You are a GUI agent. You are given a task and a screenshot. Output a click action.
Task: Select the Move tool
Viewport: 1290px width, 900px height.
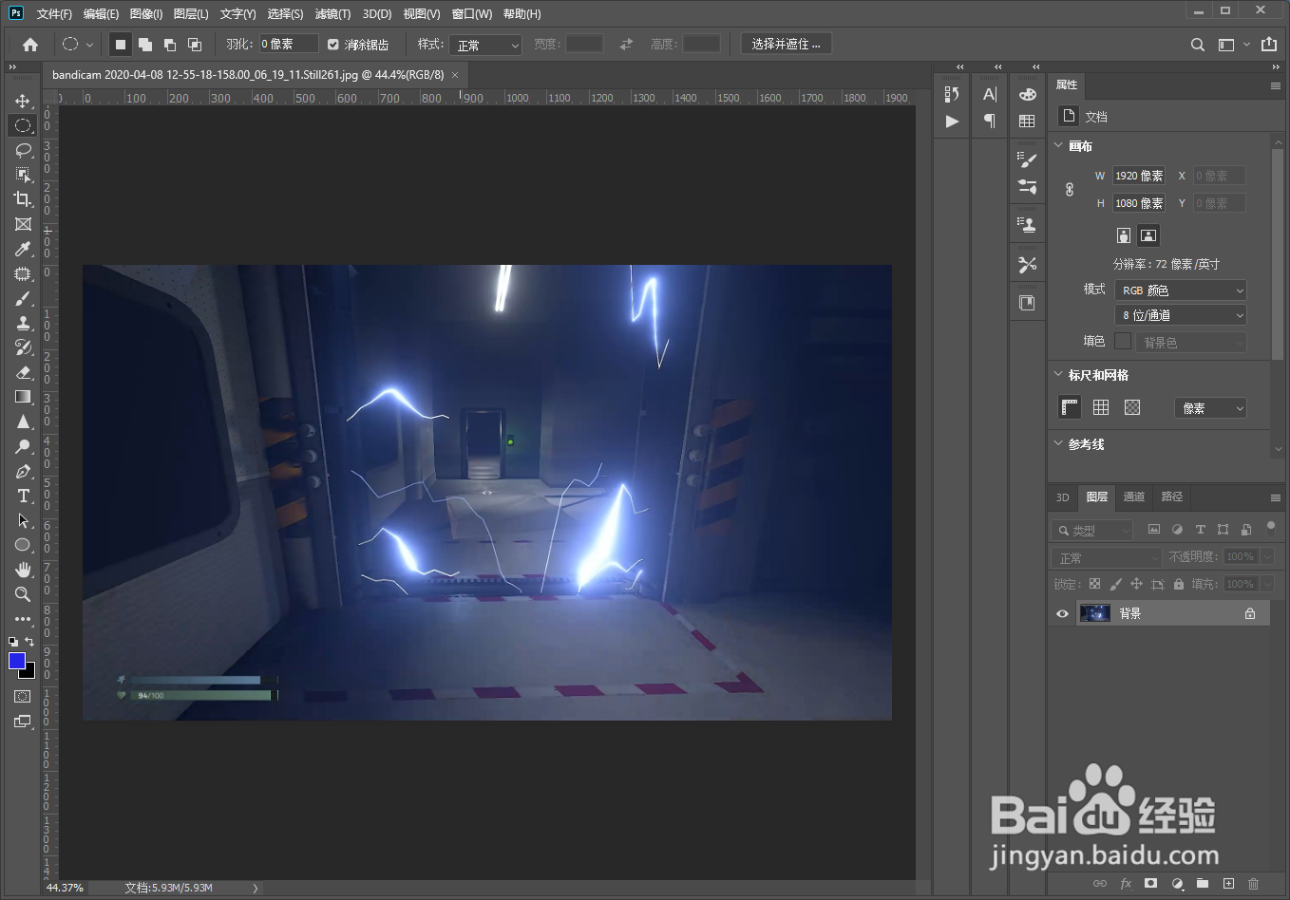pos(23,101)
